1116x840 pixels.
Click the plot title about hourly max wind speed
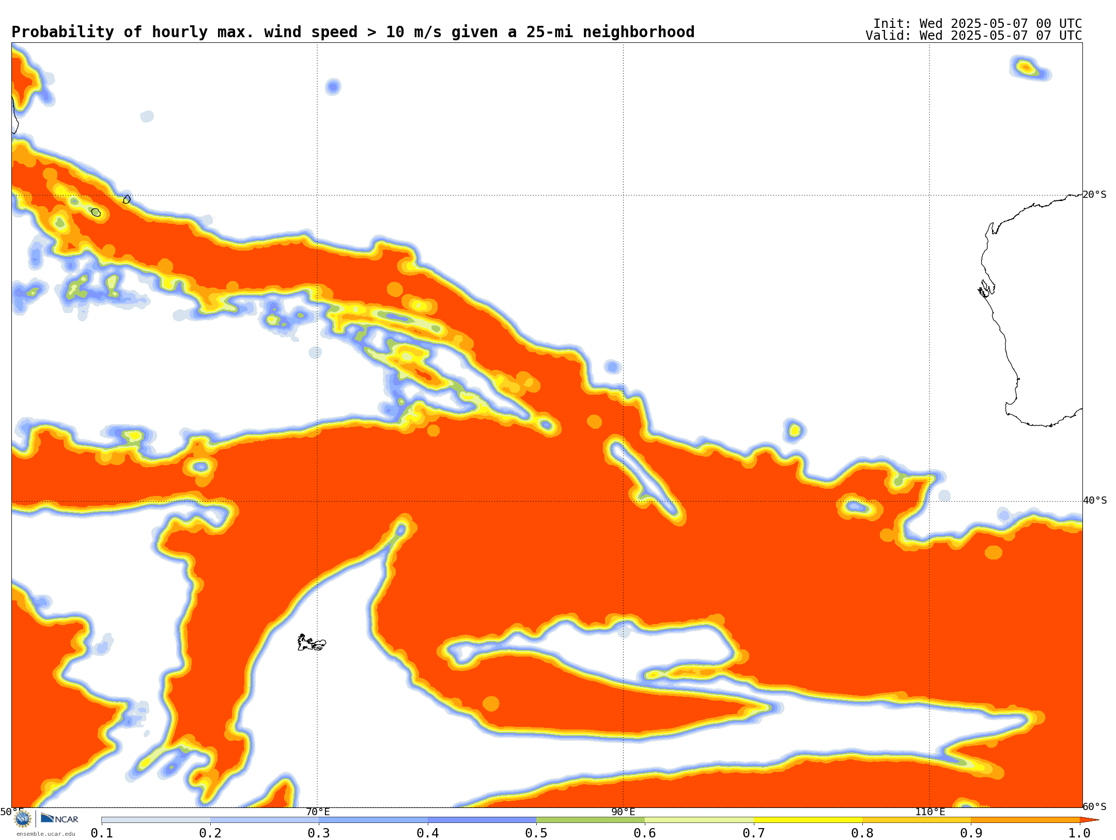353,32
